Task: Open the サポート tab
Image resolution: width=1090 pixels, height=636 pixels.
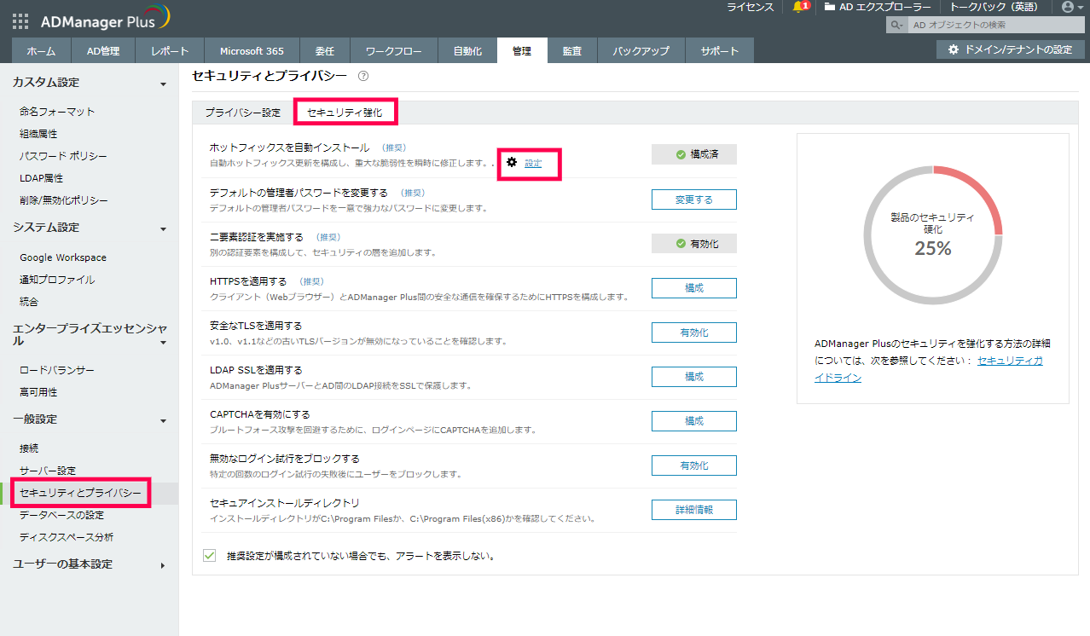Action: 720,51
